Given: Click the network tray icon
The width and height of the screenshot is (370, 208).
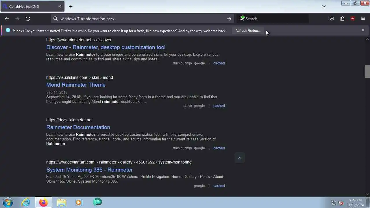Looking at the screenshot, I should point(334,203).
